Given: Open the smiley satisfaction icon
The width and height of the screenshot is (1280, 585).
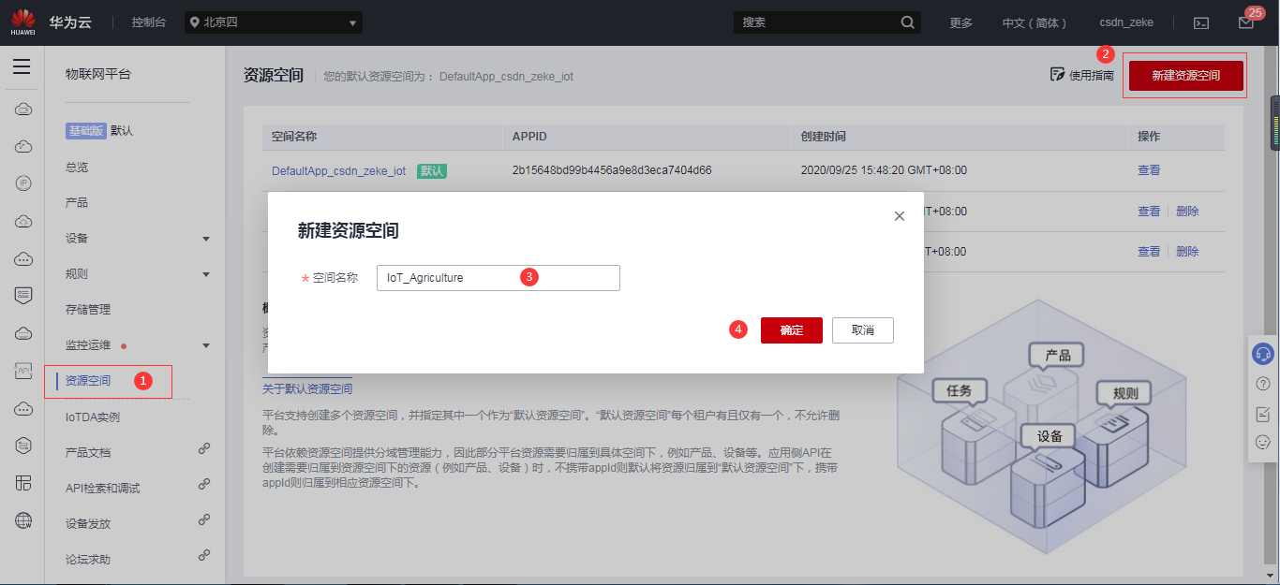Looking at the screenshot, I should (1262, 442).
